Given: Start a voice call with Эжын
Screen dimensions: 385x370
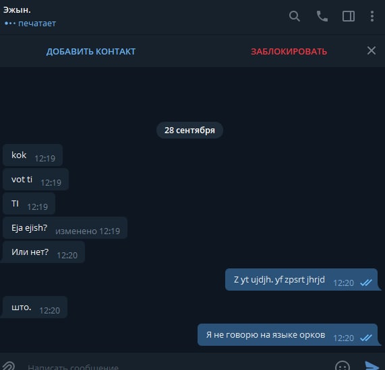Looking at the screenshot, I should (322, 16).
